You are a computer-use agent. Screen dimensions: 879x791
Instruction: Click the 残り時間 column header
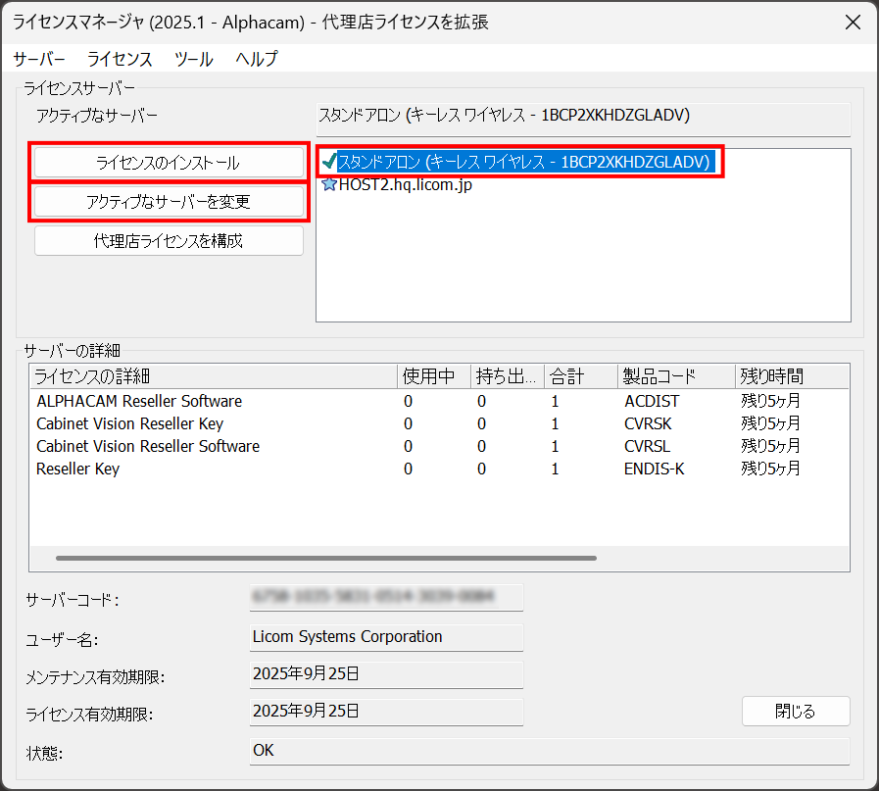click(792, 376)
